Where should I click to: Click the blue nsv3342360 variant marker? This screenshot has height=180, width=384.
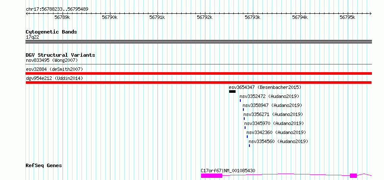tap(247, 137)
